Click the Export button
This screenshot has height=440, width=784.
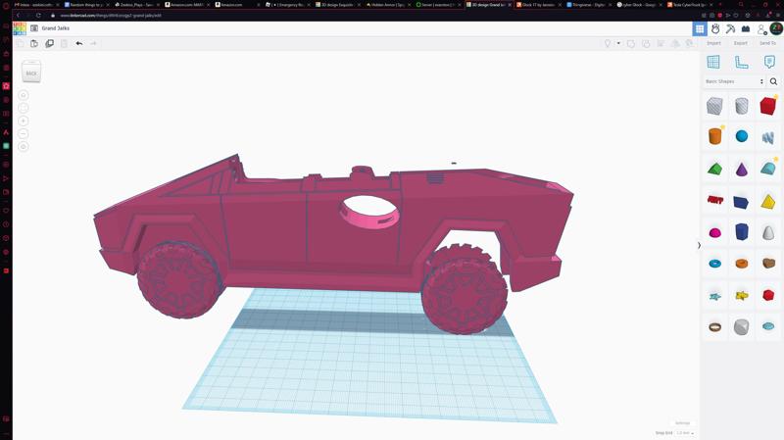(741, 43)
